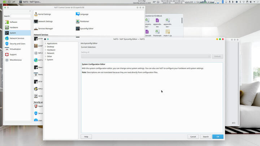Open the volume icon in system tray
Image resolution: width=260 pixels, height=146 pixels.
tap(251, 2)
